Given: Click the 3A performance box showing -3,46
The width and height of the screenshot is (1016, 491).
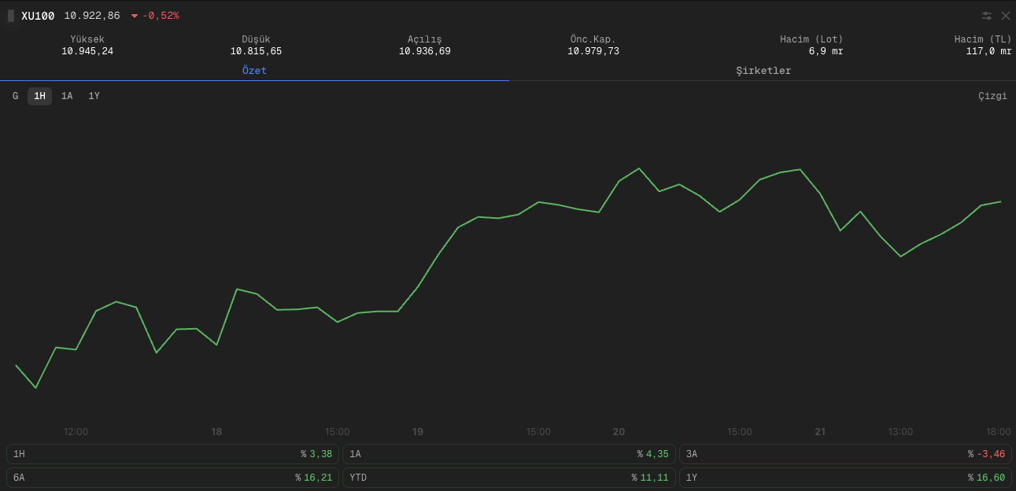Looking at the screenshot, I should (844, 454).
